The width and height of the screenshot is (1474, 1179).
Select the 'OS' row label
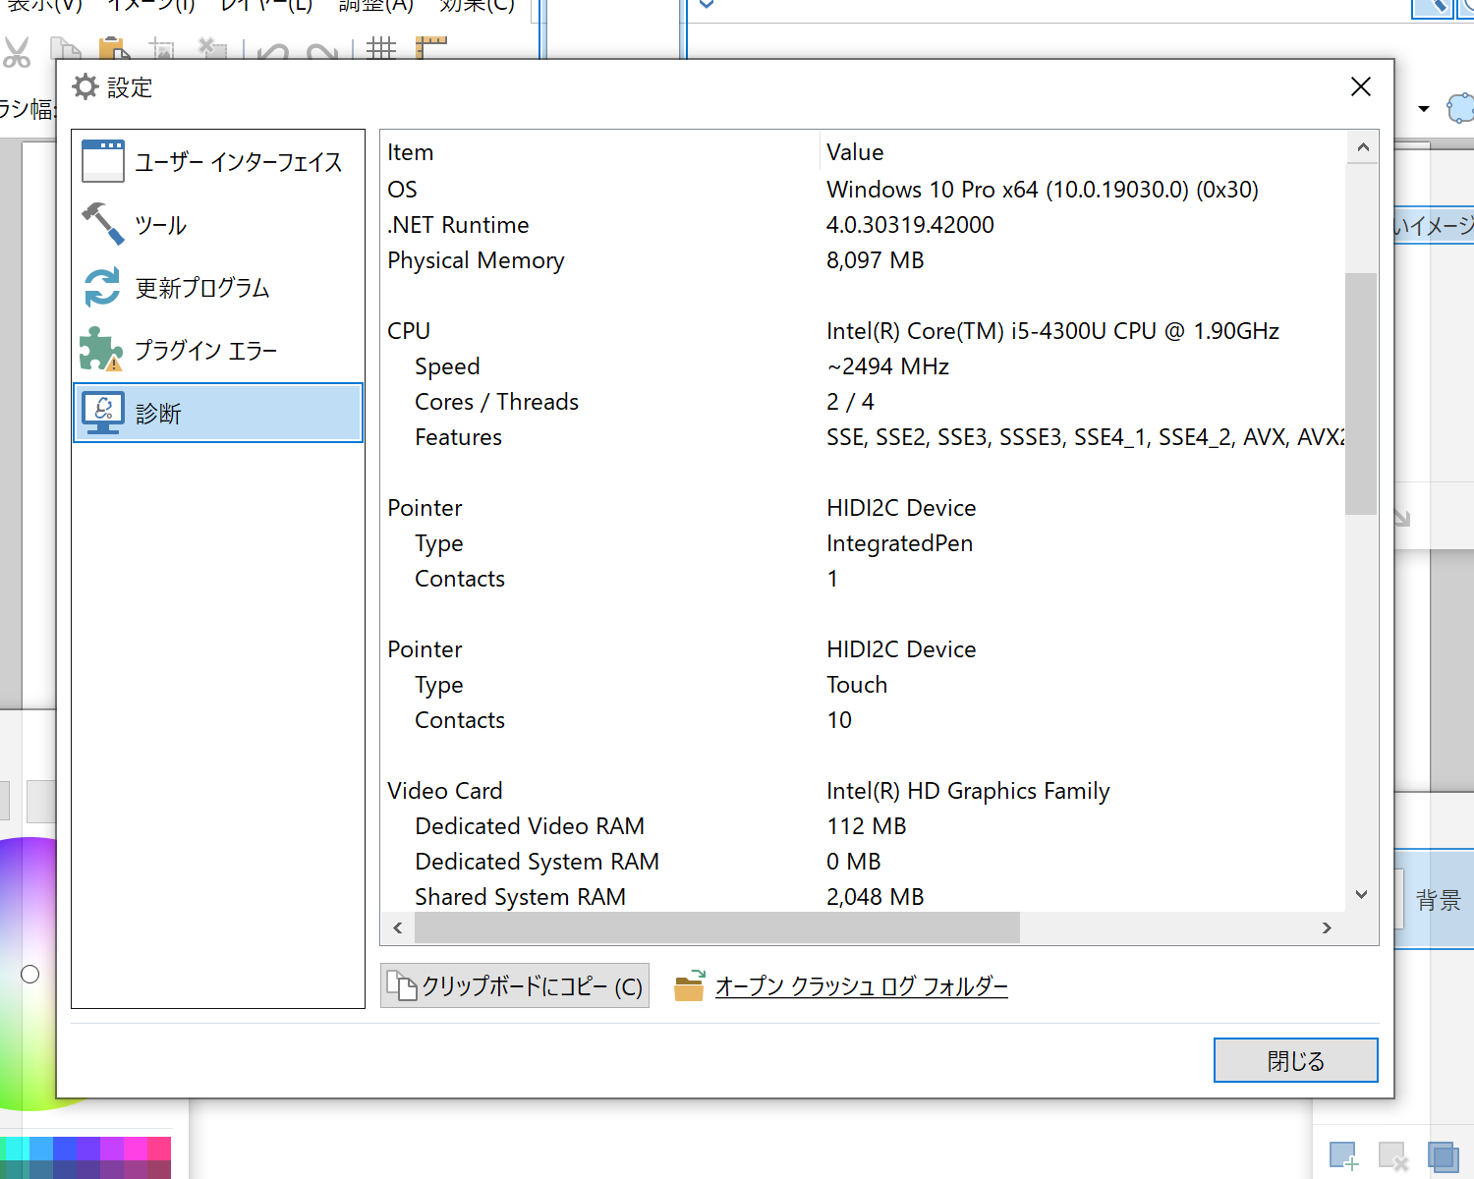pos(402,190)
